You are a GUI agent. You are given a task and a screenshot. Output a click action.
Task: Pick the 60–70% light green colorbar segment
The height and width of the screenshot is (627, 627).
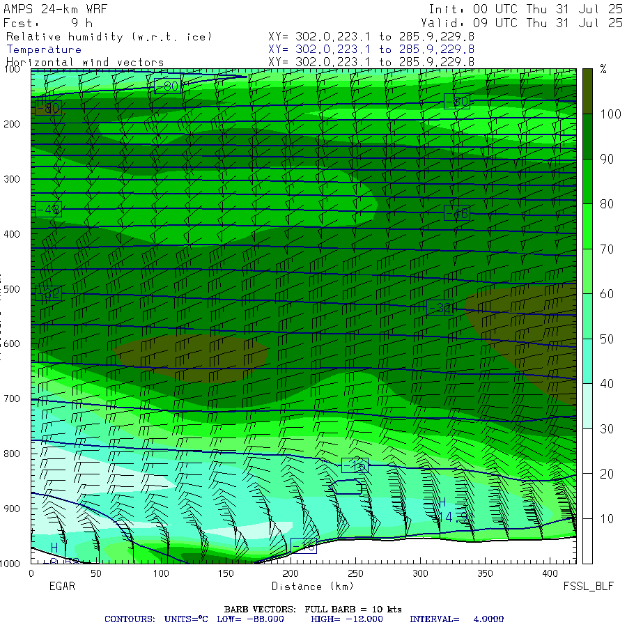(x=587, y=272)
